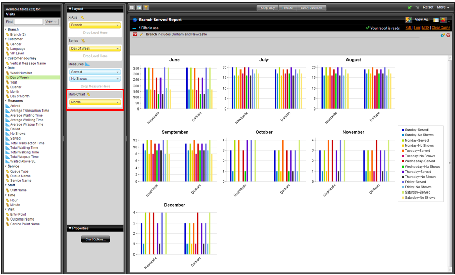Switch to table view using View As icon

(436, 20)
